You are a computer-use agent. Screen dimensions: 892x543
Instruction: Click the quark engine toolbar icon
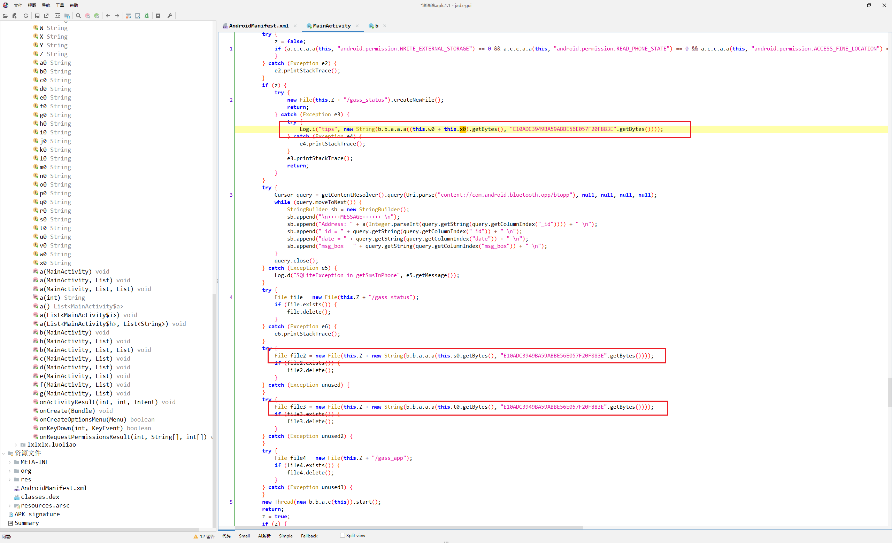click(138, 16)
